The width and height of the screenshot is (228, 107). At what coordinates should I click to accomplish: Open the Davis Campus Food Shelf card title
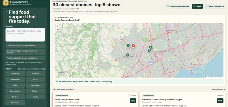pyautogui.click(x=67, y=99)
